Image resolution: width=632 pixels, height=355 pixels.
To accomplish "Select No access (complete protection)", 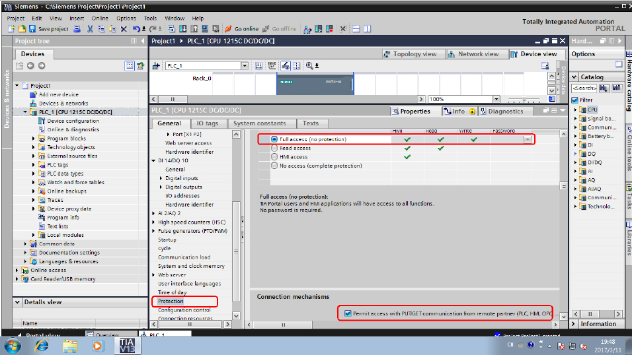I will point(274,166).
